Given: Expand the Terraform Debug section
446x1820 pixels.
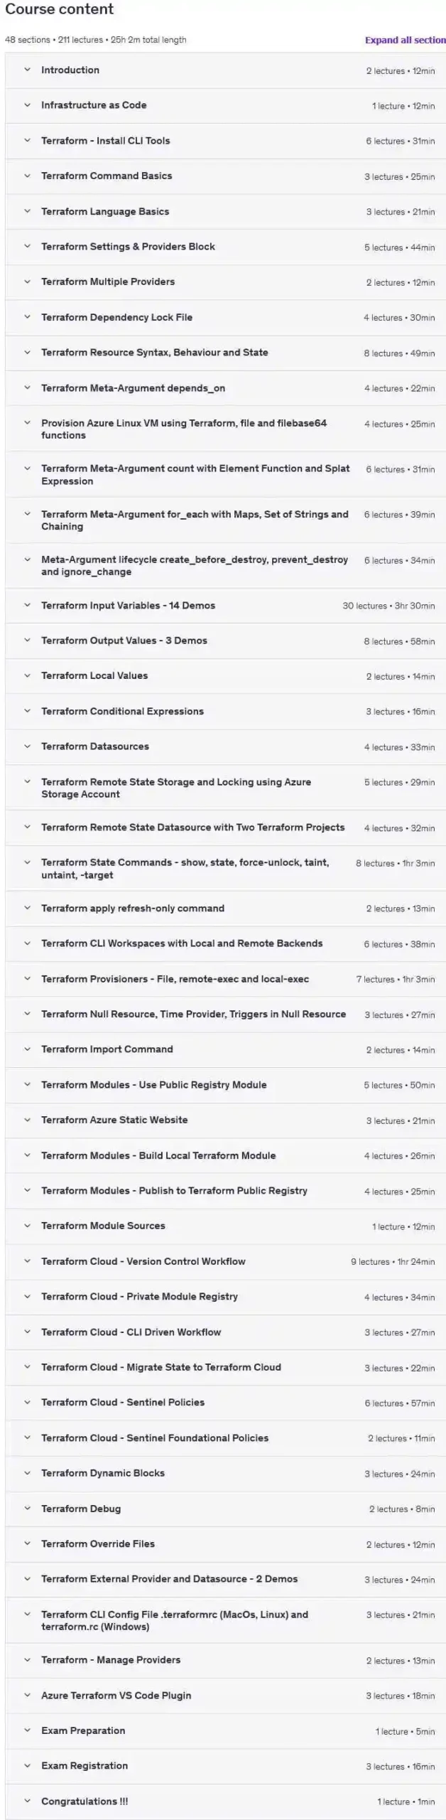Looking at the screenshot, I should (82, 1509).
